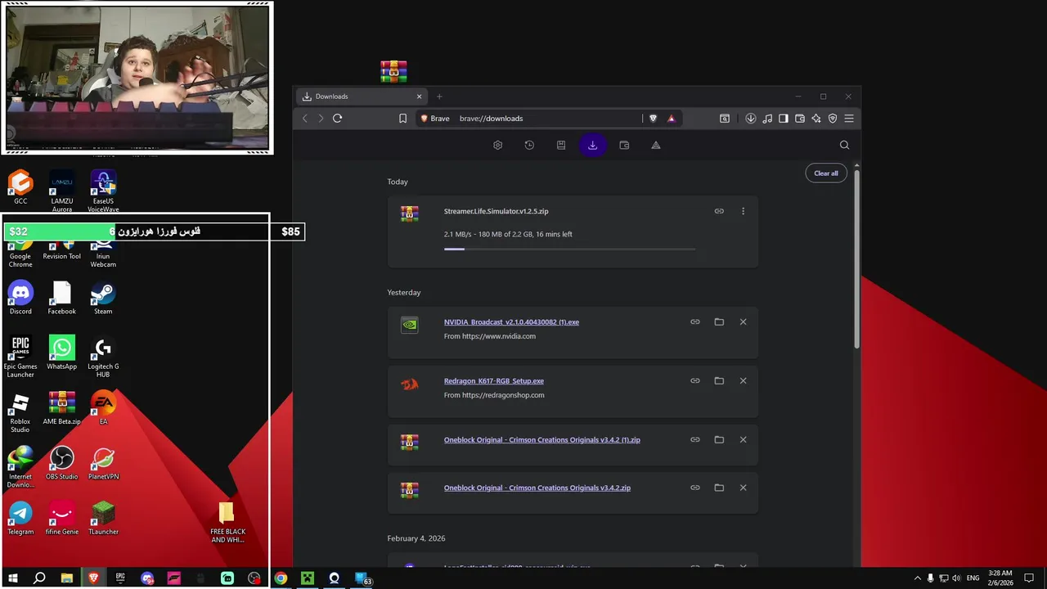This screenshot has height=589, width=1047.
Task: Open Discord desktop shortcut
Action: 20,298
